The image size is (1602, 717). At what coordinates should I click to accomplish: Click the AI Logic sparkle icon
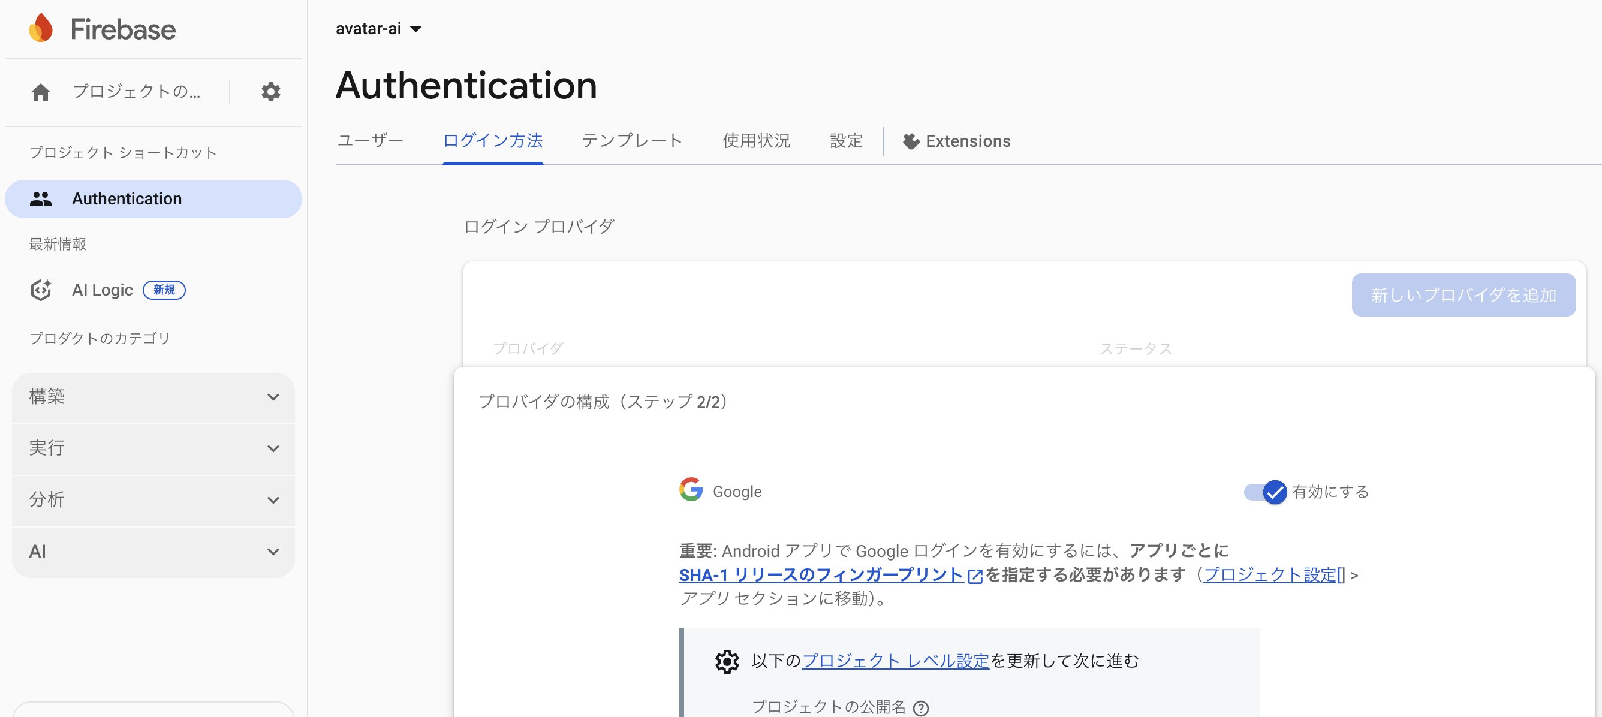(x=41, y=290)
